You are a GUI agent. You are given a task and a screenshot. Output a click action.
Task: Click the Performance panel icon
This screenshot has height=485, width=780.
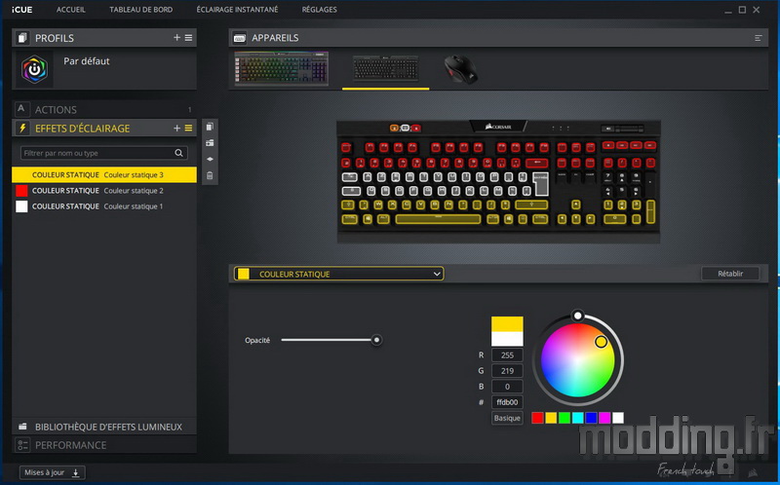coord(22,445)
